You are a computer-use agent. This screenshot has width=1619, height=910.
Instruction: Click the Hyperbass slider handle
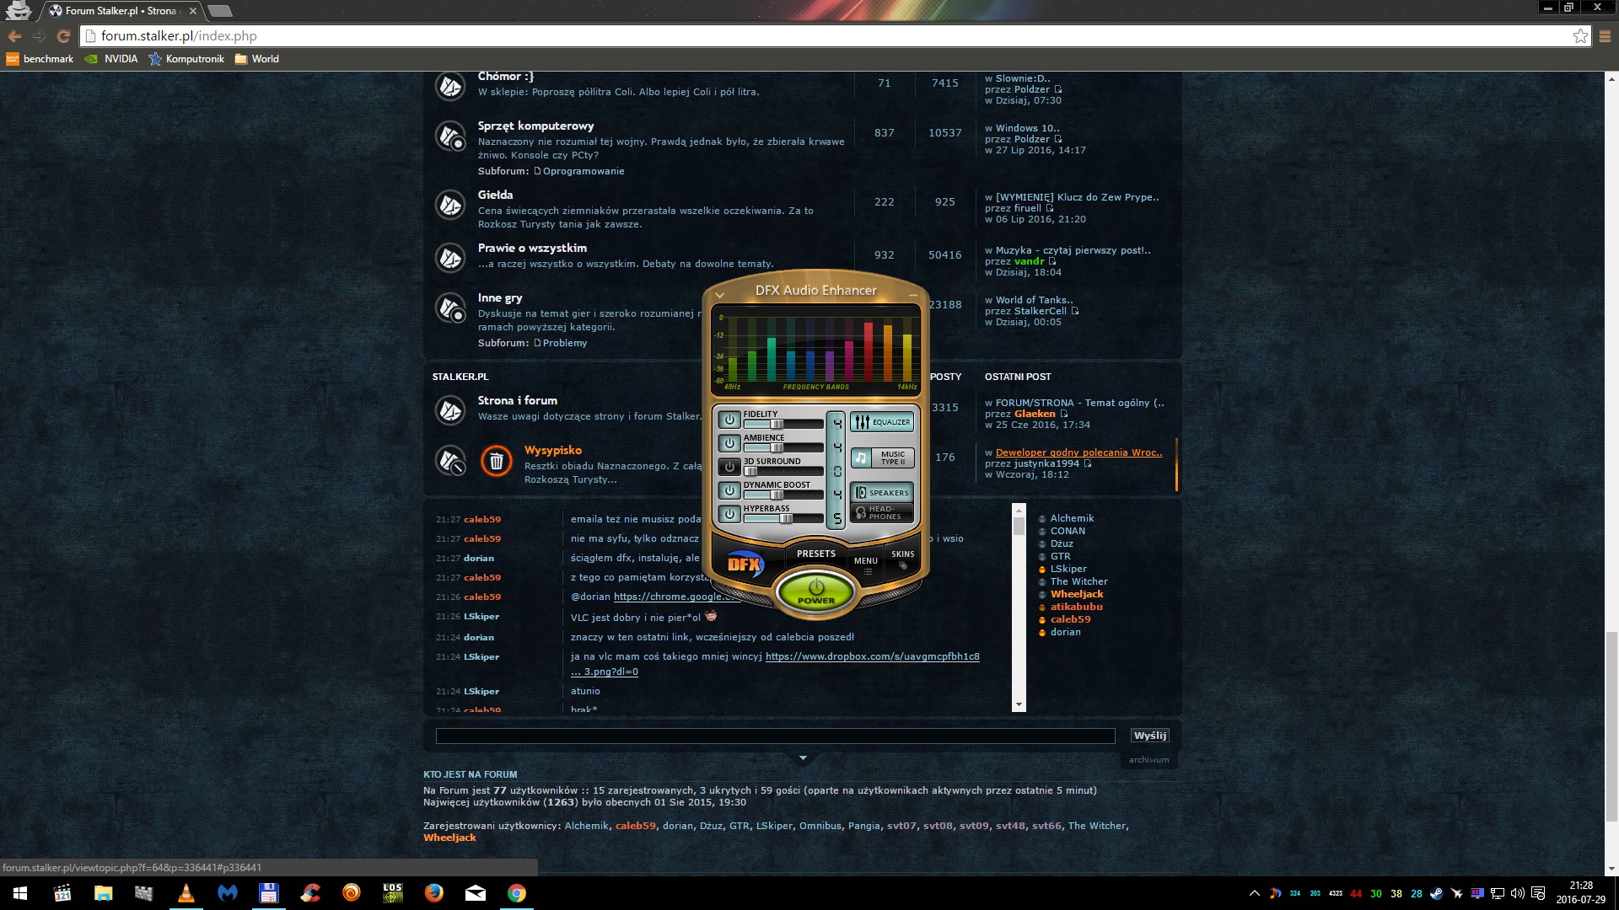point(786,518)
